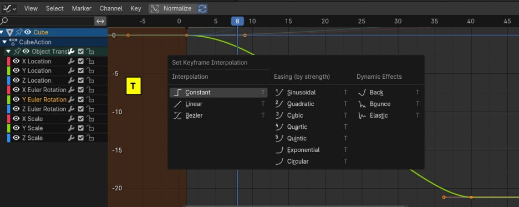Click wrench icon on Y Location
The width and height of the screenshot is (519, 207).
[71, 70]
